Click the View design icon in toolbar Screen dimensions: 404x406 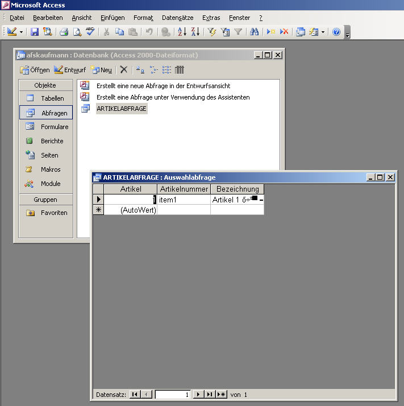[x=12, y=32]
